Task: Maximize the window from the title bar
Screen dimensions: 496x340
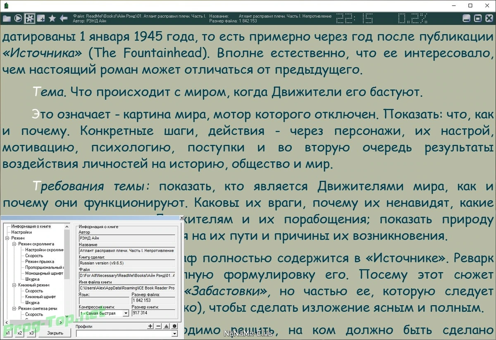Action: [x=470, y=6]
